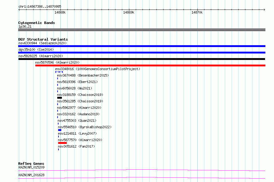274x182 pixels.
Task: Select the small blue bar under nsv5546510
Action: [x=60, y=130]
